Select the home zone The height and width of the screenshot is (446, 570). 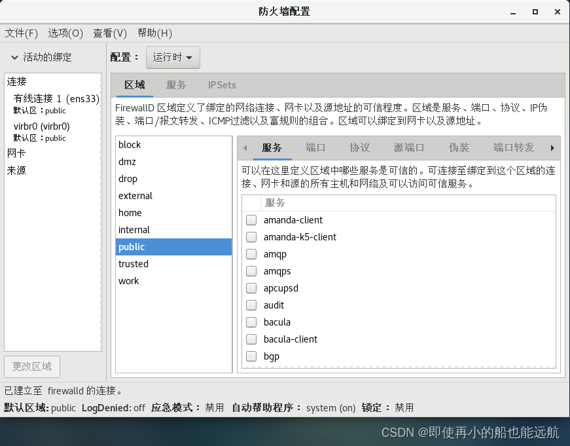click(x=174, y=213)
